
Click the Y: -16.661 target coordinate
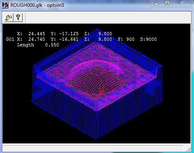[x=65, y=39]
